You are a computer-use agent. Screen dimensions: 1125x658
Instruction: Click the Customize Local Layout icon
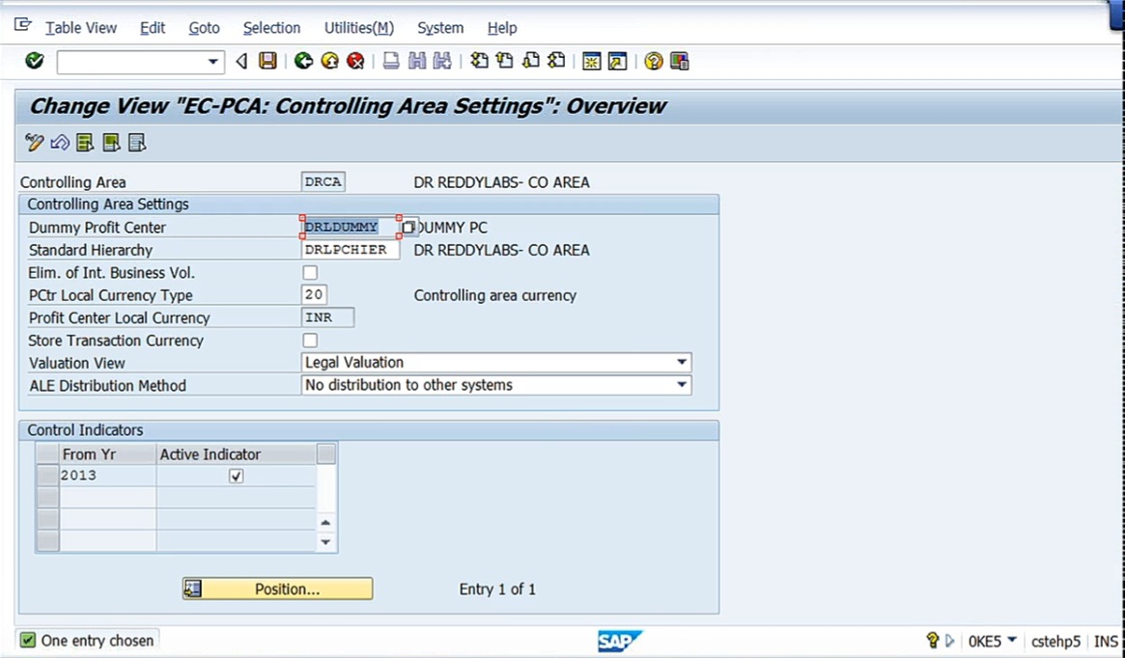point(680,61)
